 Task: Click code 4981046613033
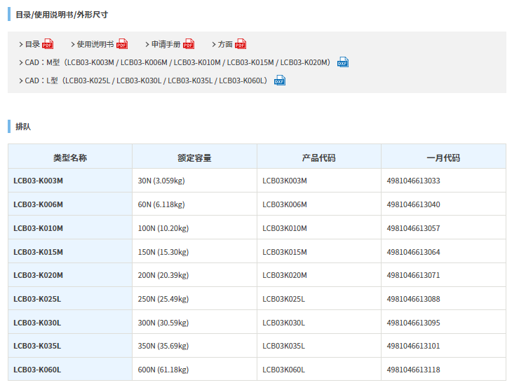click(413, 181)
